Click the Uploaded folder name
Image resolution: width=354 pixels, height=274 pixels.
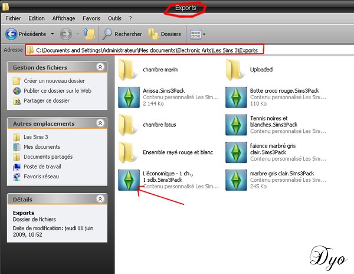point(261,70)
